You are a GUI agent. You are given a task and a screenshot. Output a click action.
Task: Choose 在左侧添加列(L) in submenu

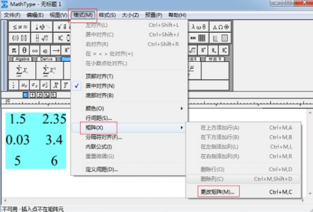pyautogui.click(x=243, y=147)
